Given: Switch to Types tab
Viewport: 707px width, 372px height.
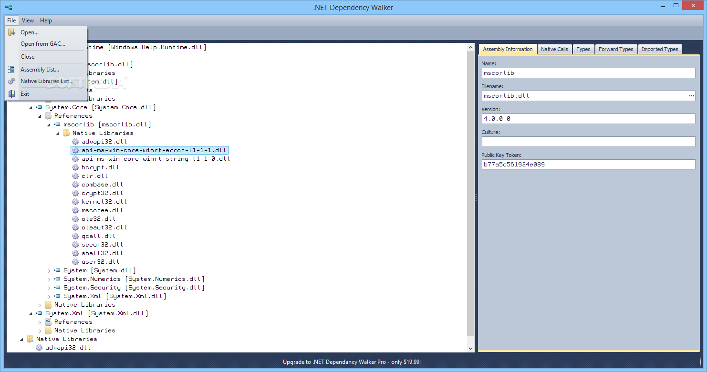Looking at the screenshot, I should (583, 49).
